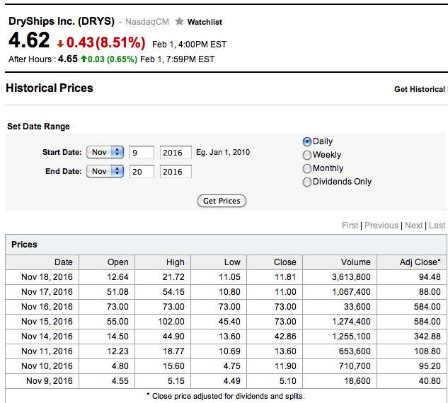Click the Historical Prices heading
The height and width of the screenshot is (403, 448).
coord(50,88)
